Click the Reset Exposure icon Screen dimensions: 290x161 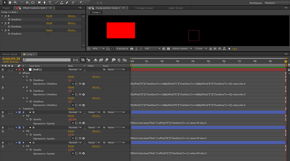click(x=229, y=49)
